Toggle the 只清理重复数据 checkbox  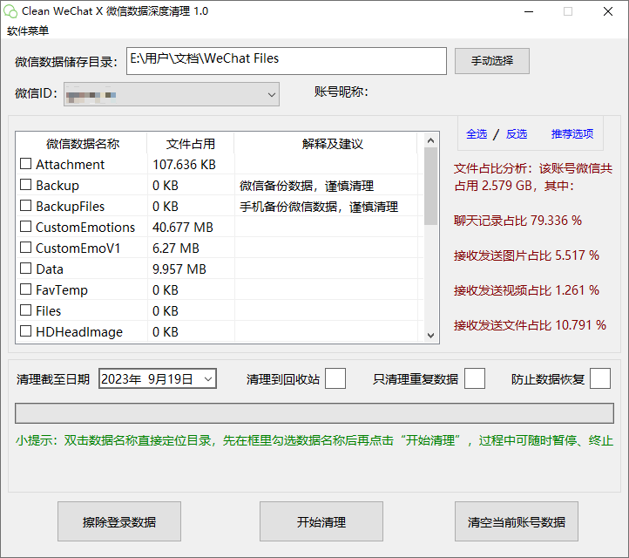(475, 378)
